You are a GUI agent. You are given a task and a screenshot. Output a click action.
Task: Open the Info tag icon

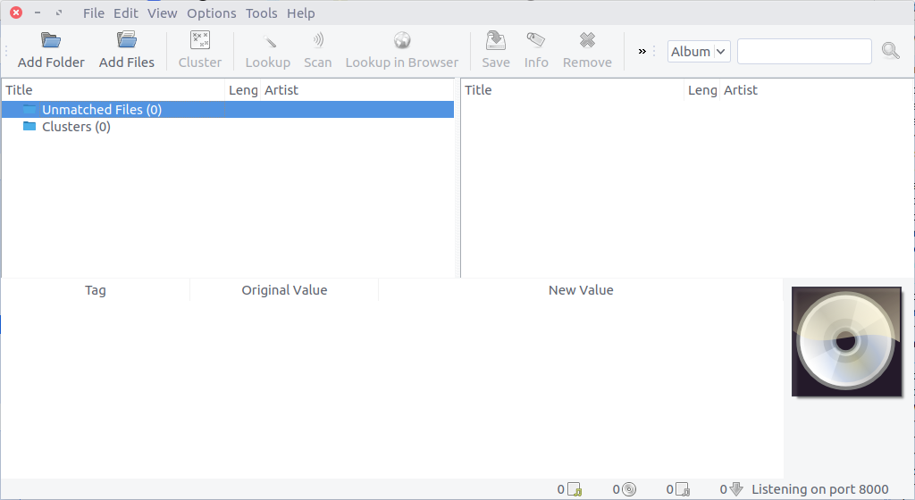(536, 40)
